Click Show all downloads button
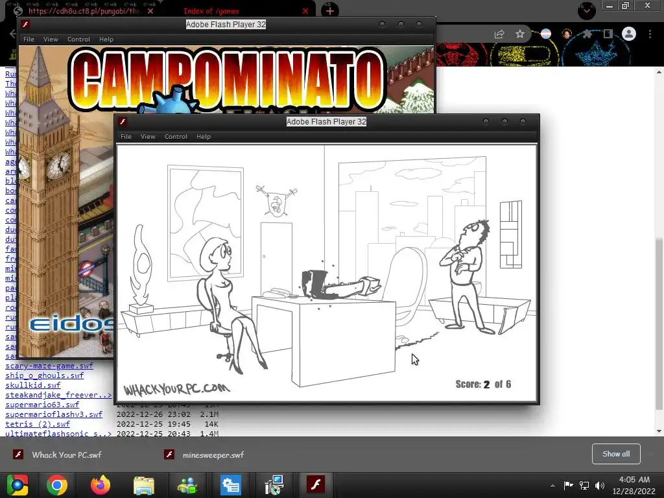The height and width of the screenshot is (498, 664). [x=616, y=454]
